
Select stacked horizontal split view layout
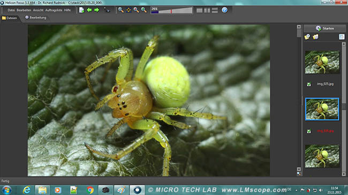point(215,10)
